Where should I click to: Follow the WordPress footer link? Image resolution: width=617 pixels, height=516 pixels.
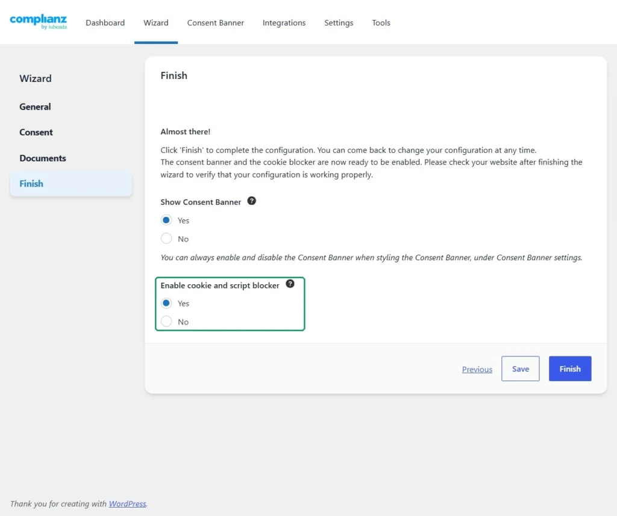pos(128,503)
